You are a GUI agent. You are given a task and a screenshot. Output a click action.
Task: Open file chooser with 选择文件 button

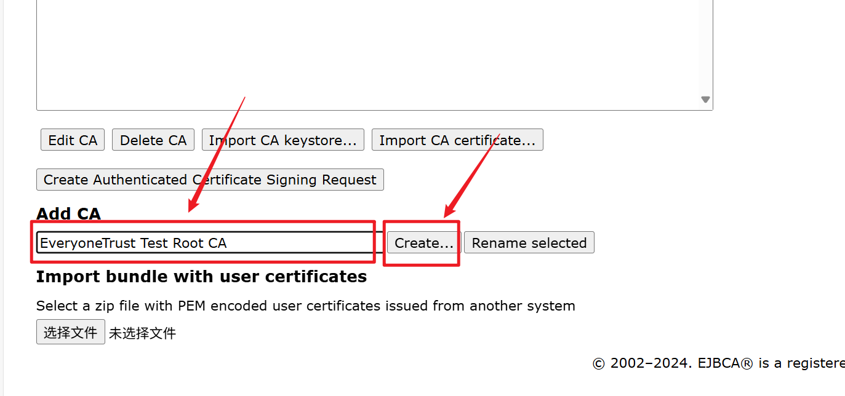(x=70, y=332)
